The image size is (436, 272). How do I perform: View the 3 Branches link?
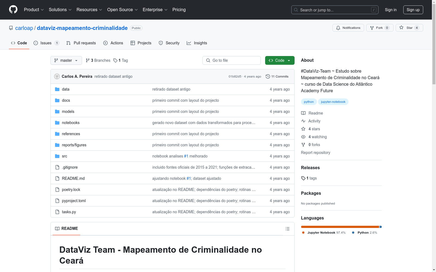(x=98, y=60)
